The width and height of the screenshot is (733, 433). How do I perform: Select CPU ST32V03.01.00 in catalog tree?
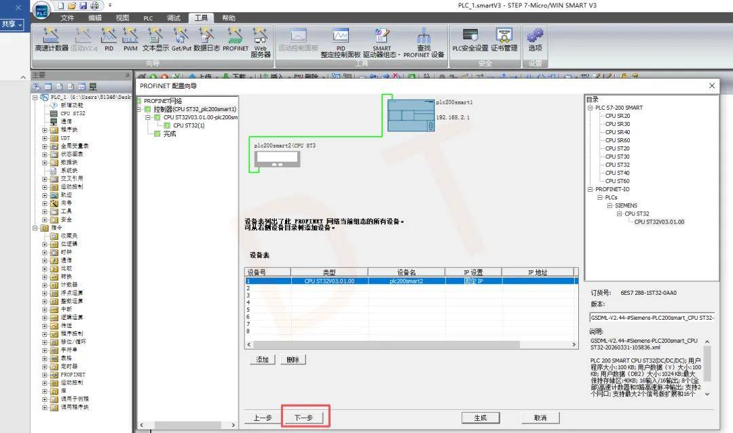659,222
